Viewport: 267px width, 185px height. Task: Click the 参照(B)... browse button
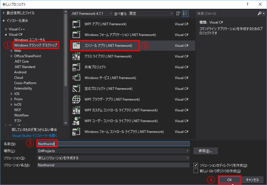[x=205, y=151]
